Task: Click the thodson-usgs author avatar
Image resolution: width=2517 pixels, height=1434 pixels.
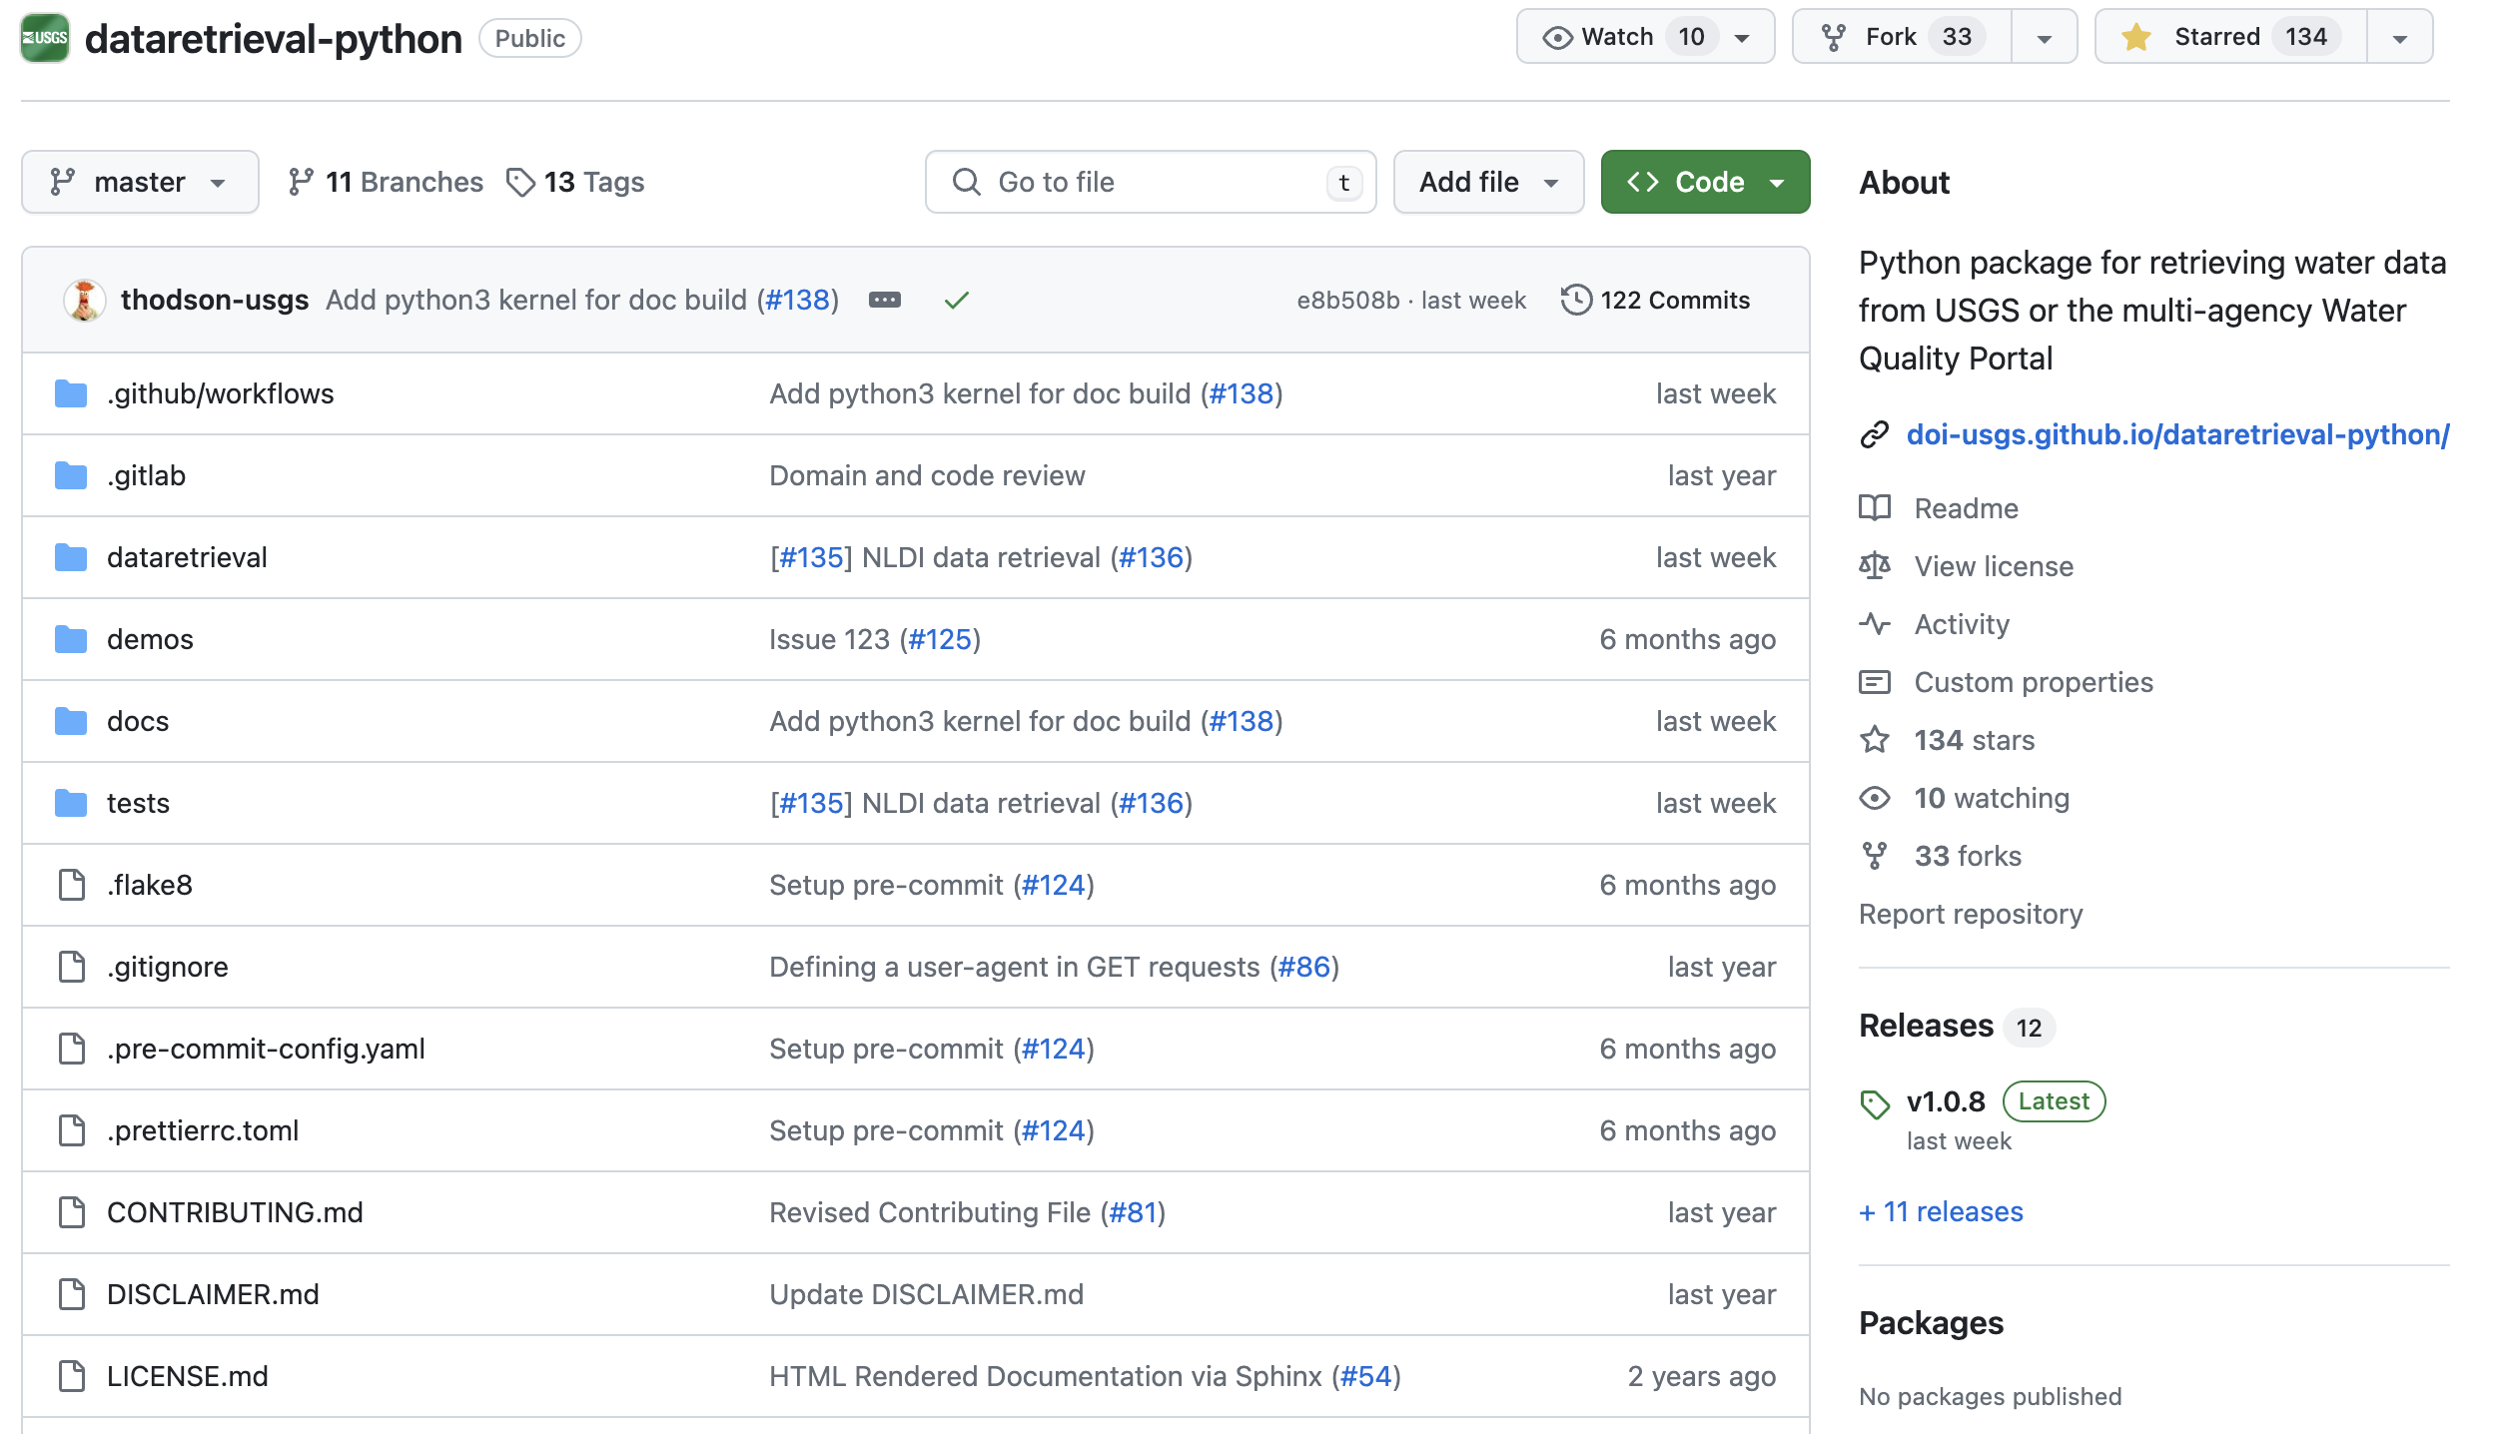Action: click(x=85, y=300)
